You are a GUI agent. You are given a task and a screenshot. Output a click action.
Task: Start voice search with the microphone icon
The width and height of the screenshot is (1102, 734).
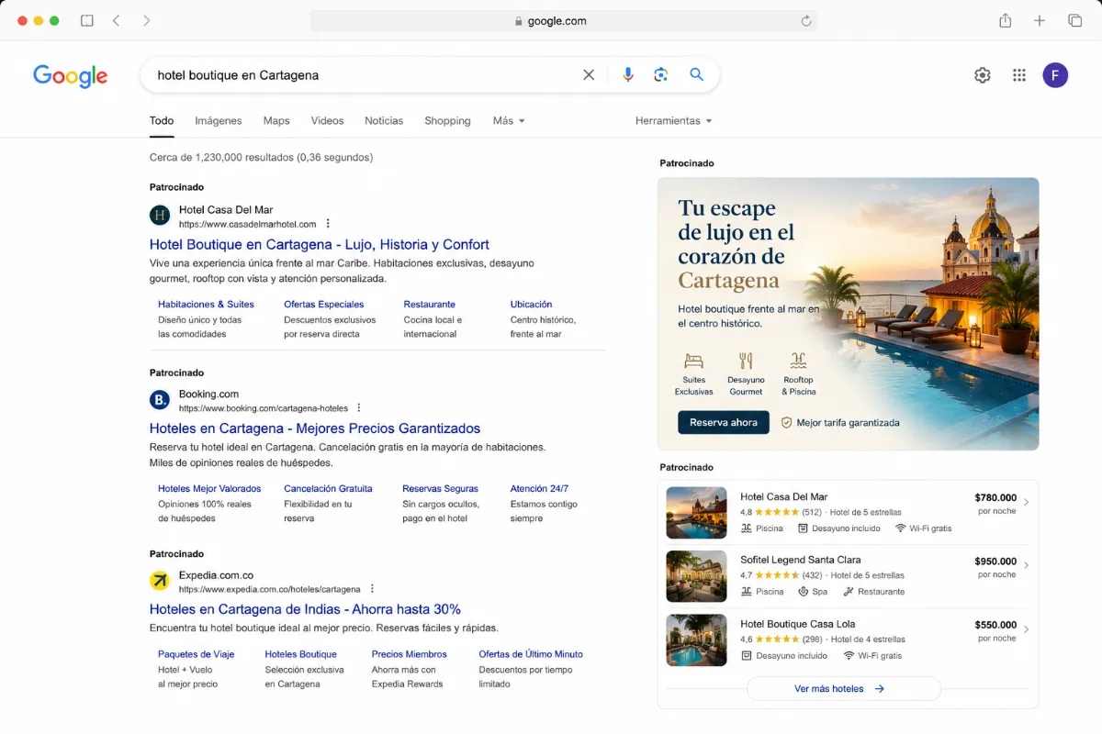(x=628, y=75)
